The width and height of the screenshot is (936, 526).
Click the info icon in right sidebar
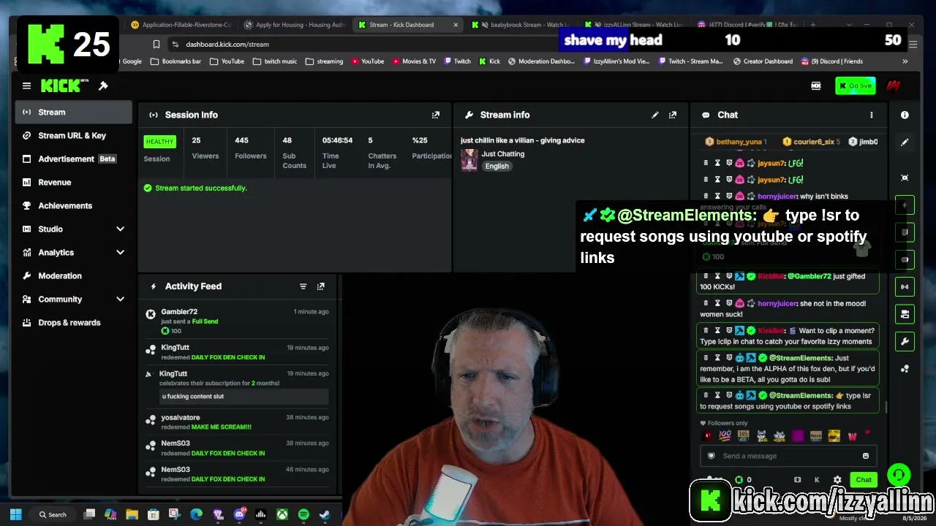905,115
